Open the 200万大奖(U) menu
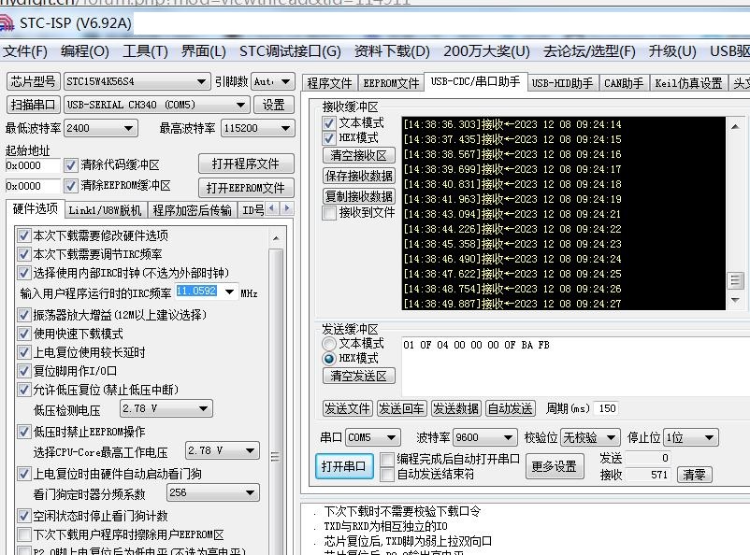 486,50
